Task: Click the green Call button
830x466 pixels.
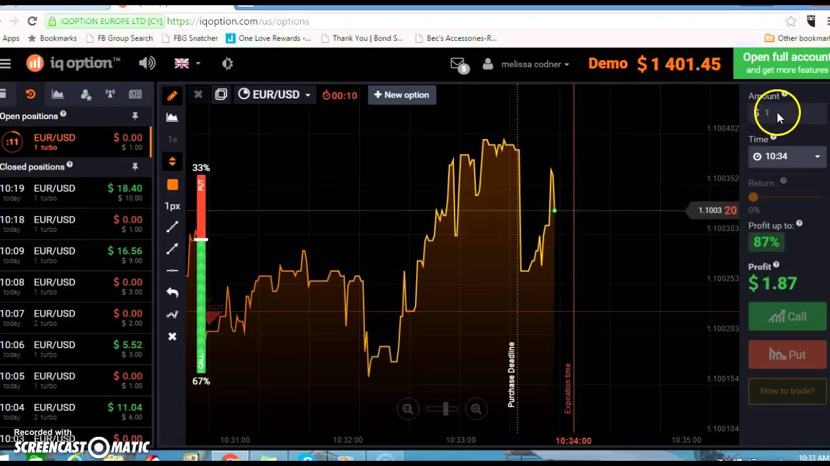Action: coord(787,316)
